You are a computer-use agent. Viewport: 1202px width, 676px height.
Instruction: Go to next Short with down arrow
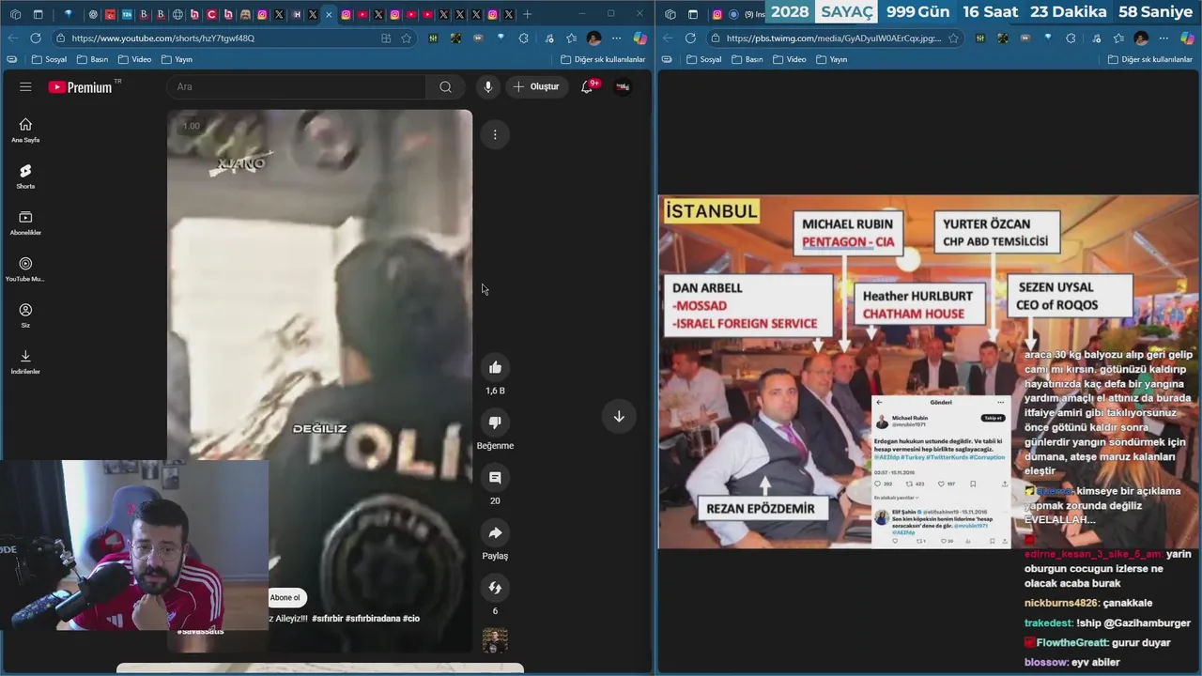(619, 416)
